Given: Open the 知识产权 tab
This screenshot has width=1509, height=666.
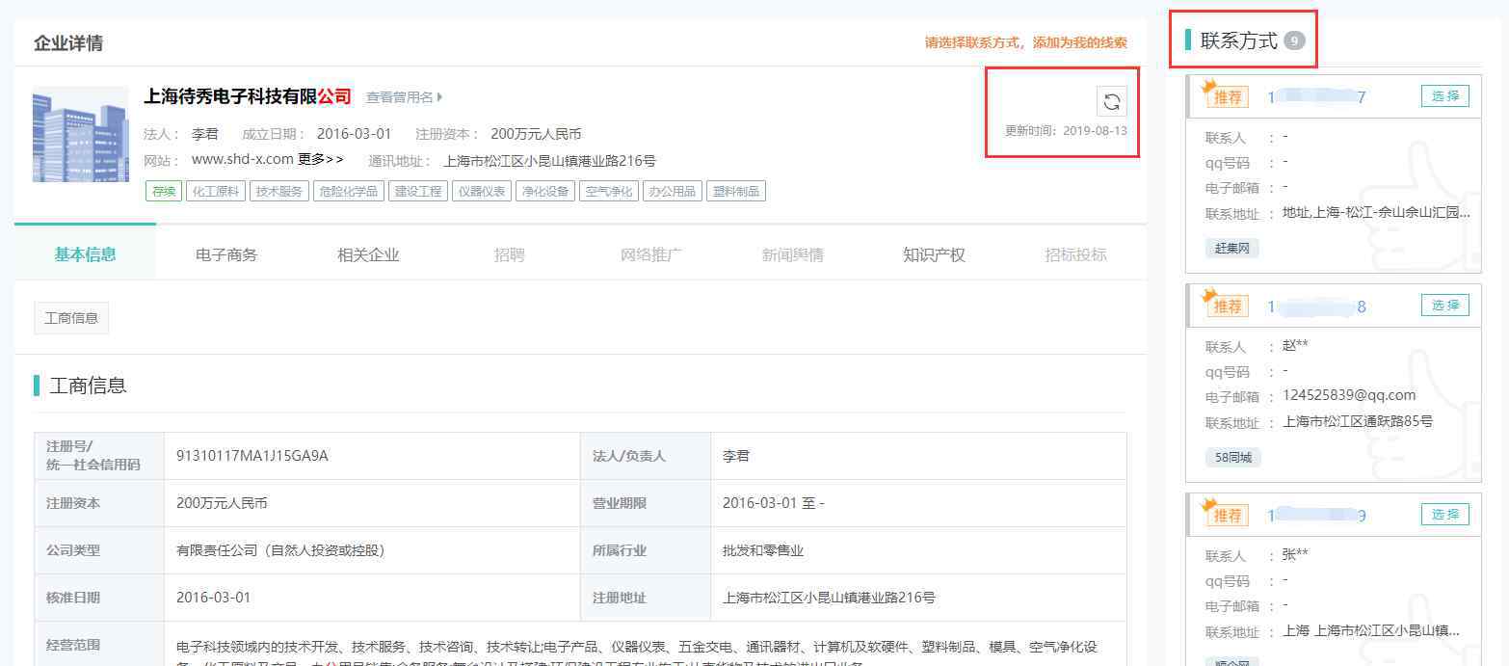Looking at the screenshot, I should [934, 255].
